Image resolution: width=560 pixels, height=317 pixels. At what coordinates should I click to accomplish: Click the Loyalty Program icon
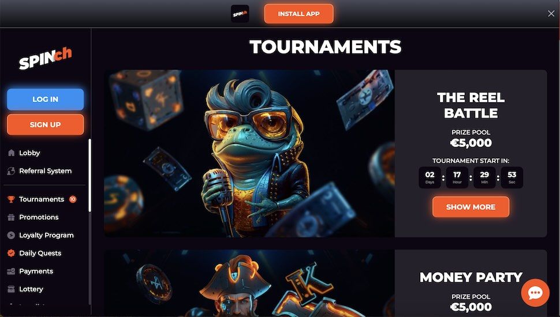(11, 235)
